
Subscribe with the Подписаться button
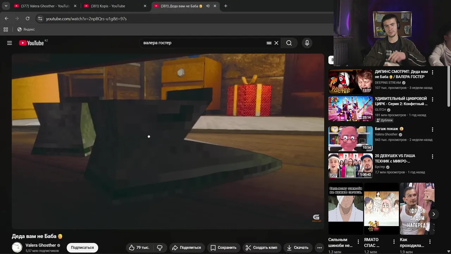[82, 248]
